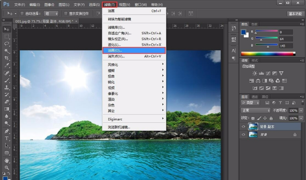The height and width of the screenshot is (180, 306).
Task: Select the Clone Stamp tool
Action: click(x=7, y=88)
